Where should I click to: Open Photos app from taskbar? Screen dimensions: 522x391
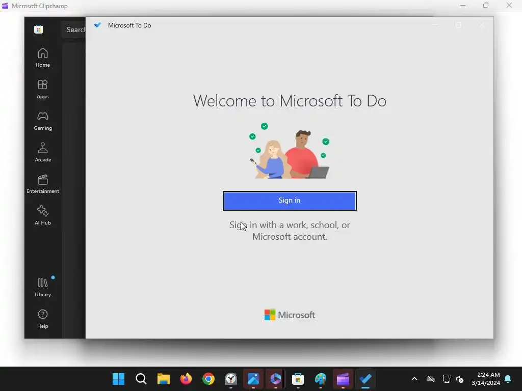[x=253, y=379]
